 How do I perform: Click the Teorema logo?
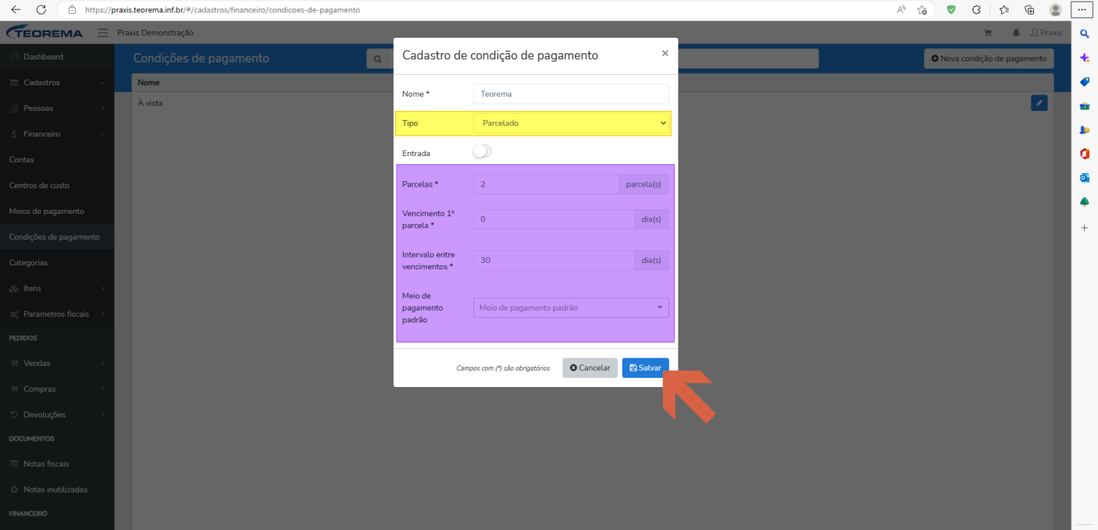click(x=45, y=33)
